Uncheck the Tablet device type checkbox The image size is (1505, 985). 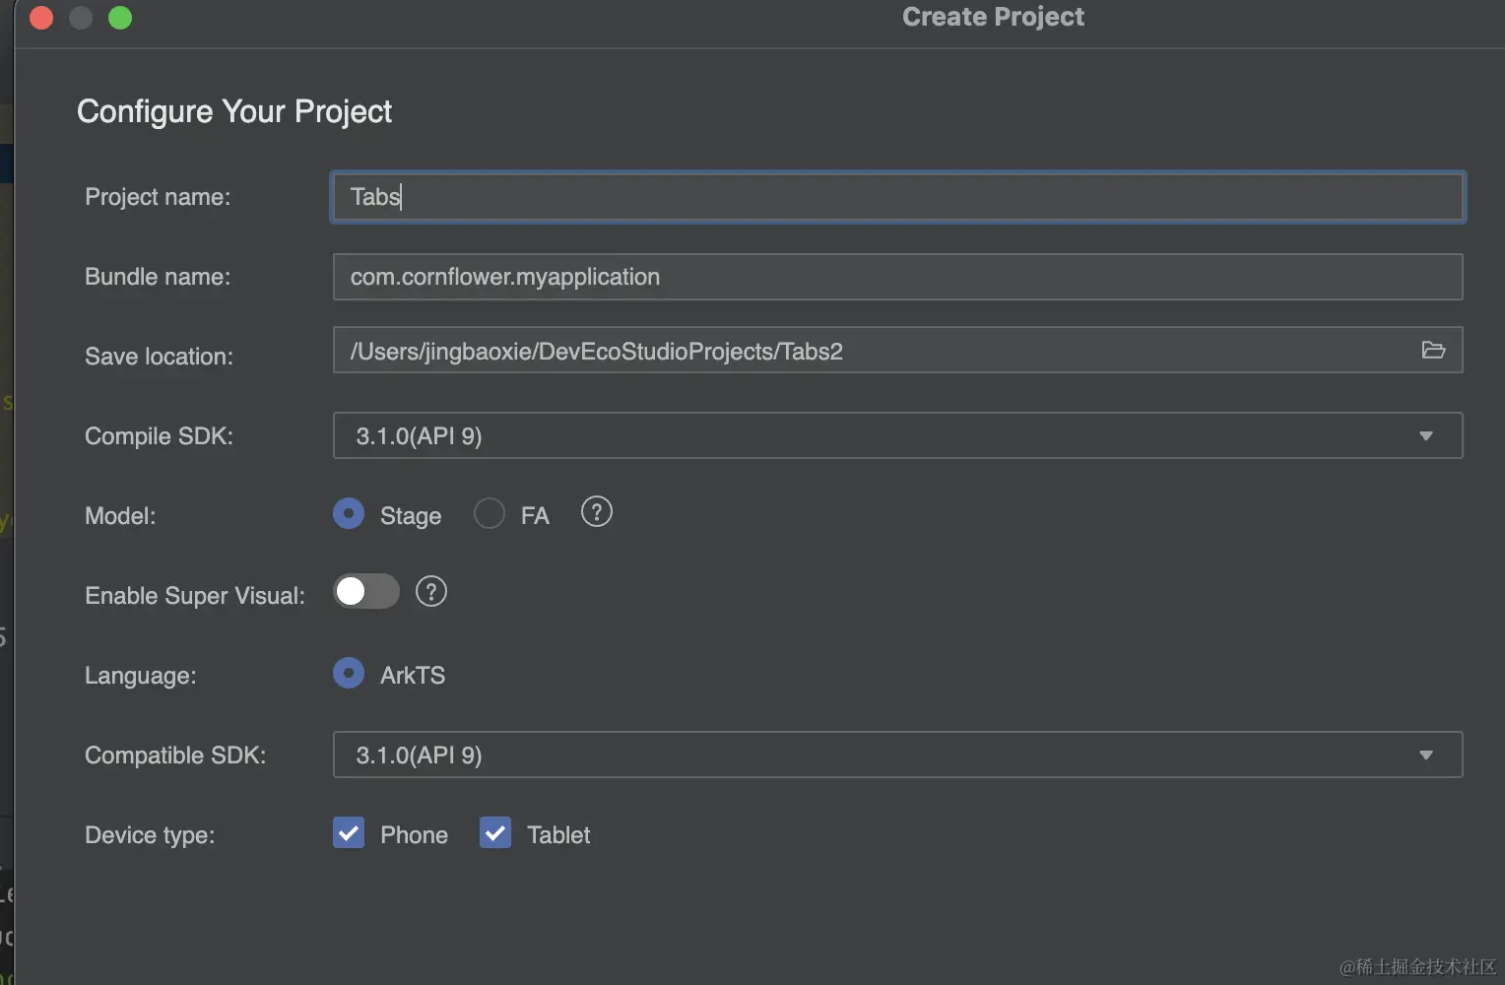point(495,833)
